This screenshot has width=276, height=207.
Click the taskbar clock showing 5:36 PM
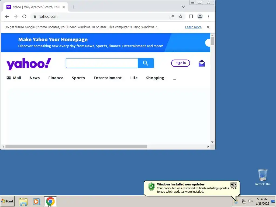[x=262, y=201]
